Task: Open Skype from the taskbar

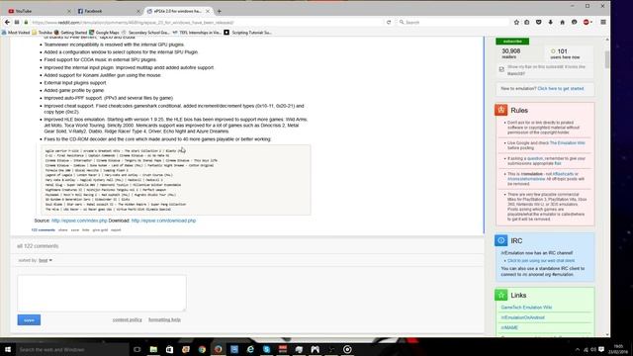Action: [266, 349]
